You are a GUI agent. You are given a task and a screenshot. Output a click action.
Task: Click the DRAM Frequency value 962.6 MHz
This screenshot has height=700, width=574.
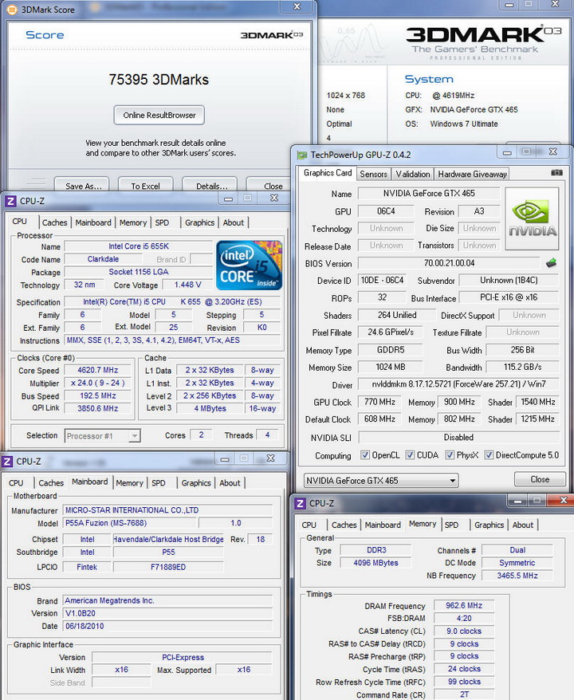tap(464, 605)
